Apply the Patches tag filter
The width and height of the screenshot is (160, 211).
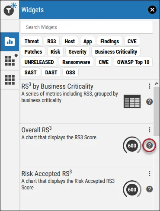coord(33,51)
